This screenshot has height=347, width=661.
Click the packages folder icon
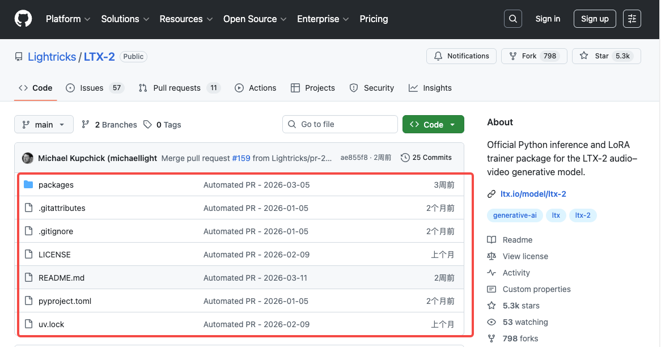[28, 185]
